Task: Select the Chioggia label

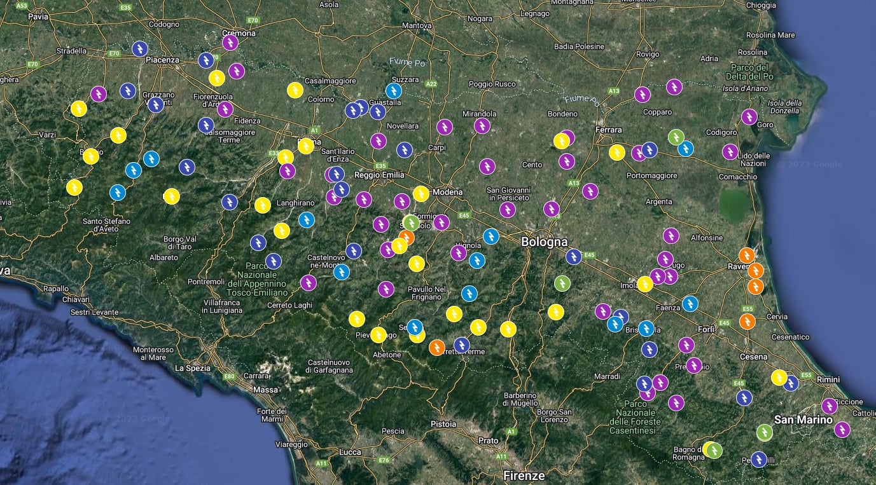Action: (761, 5)
